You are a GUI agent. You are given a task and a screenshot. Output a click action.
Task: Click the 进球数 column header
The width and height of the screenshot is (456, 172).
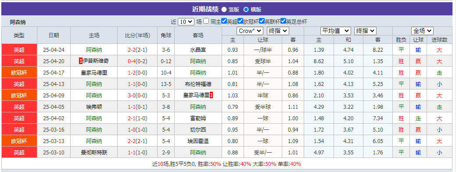(439, 40)
